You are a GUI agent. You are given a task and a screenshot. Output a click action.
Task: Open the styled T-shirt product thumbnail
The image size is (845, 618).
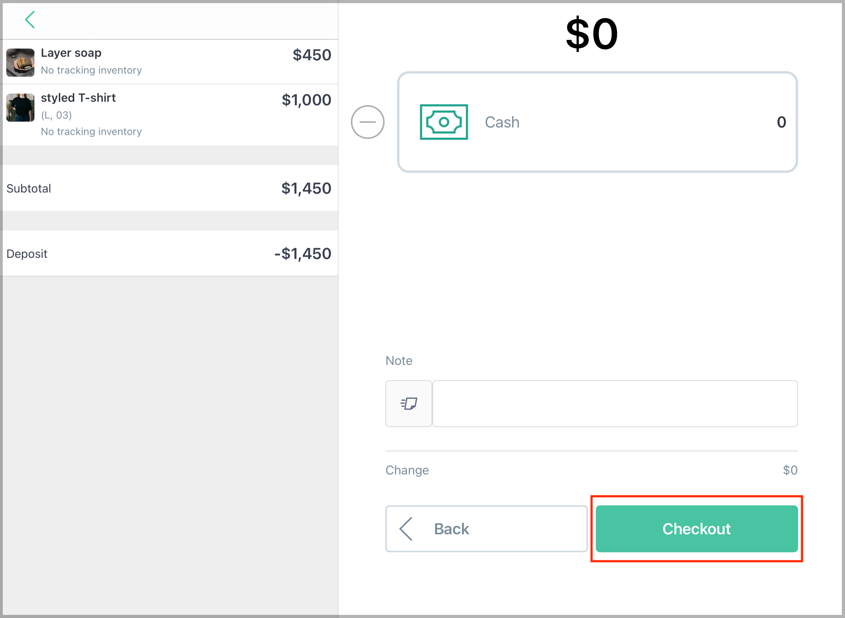tap(20, 108)
